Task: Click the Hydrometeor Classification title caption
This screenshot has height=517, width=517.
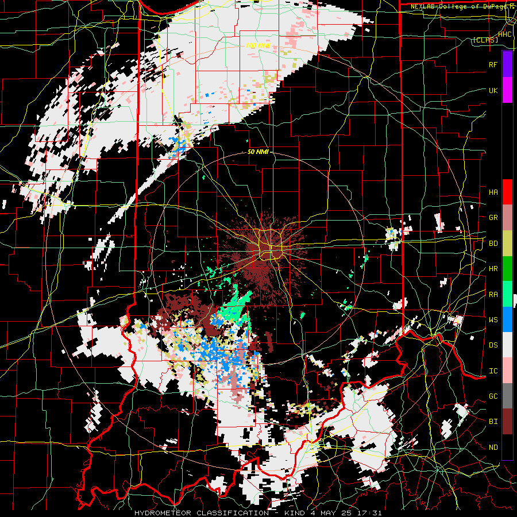Action: point(258,513)
